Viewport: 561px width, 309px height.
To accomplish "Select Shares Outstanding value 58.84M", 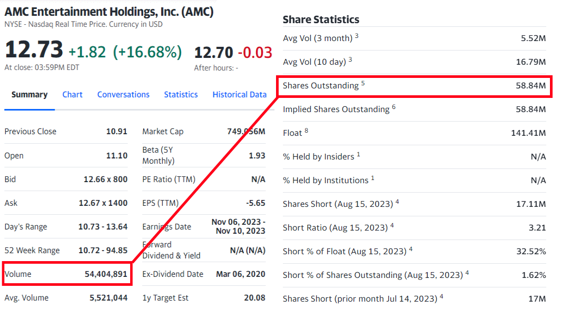I will tap(531, 85).
